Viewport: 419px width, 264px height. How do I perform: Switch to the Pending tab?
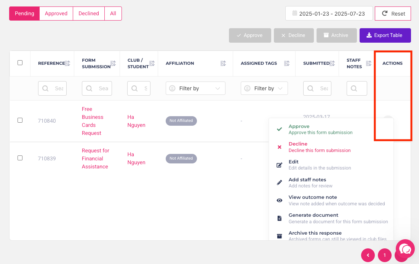(24, 14)
